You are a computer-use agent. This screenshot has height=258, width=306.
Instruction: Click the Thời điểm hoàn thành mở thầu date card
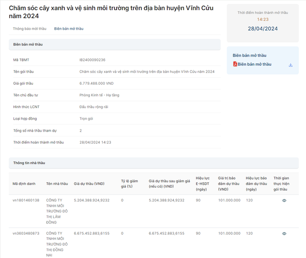[262, 23]
